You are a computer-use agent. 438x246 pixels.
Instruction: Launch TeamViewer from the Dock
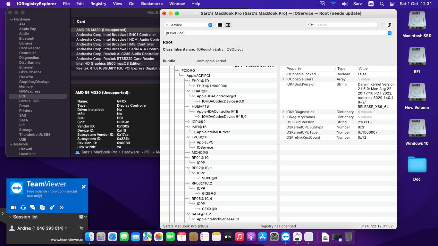[286, 237]
